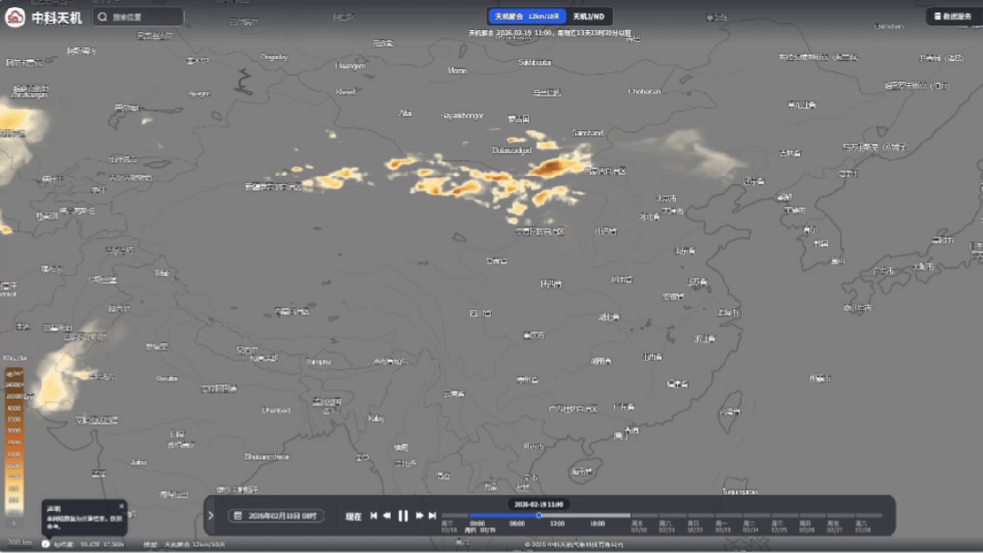Click the 2026-02-19 11:00 time tooltip
Image resolution: width=983 pixels, height=553 pixels.
tap(538, 504)
